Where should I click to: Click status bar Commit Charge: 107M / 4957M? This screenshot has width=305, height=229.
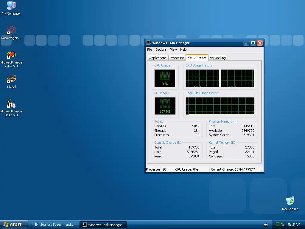(233, 169)
